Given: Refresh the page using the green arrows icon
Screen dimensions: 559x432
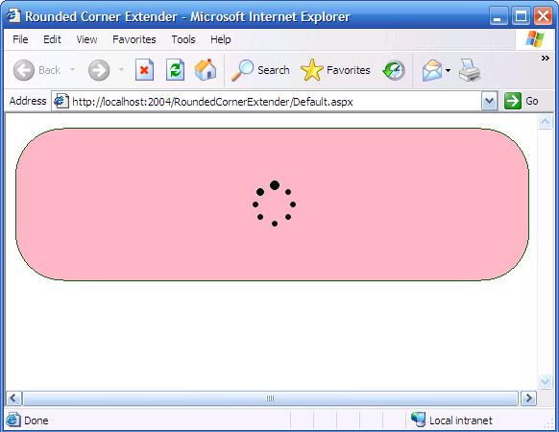Looking at the screenshot, I should pyautogui.click(x=176, y=70).
